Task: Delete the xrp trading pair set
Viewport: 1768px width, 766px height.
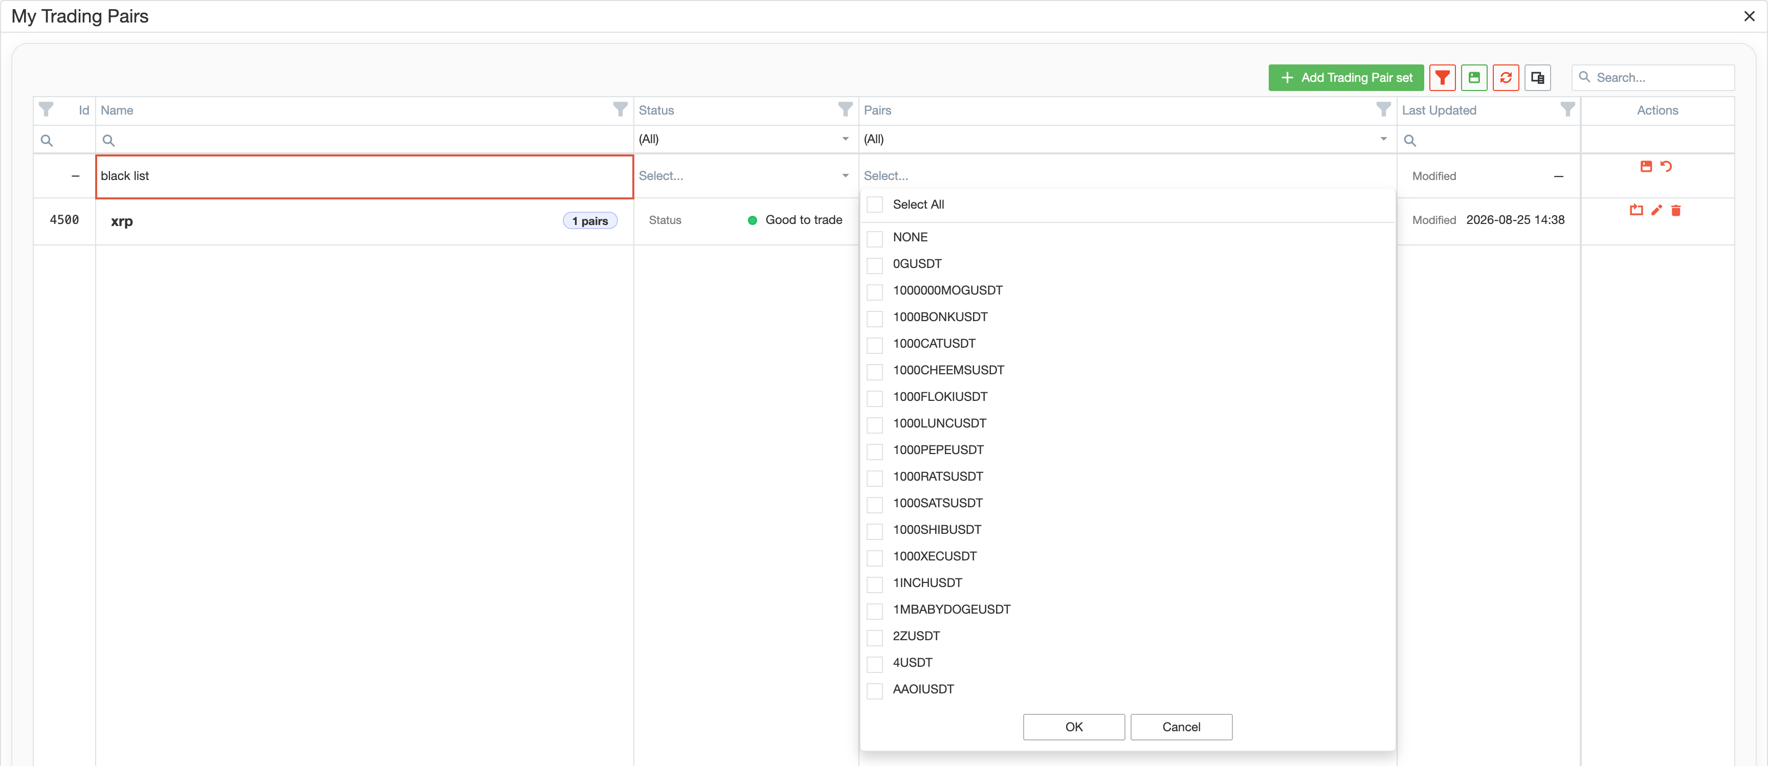Action: (x=1676, y=210)
